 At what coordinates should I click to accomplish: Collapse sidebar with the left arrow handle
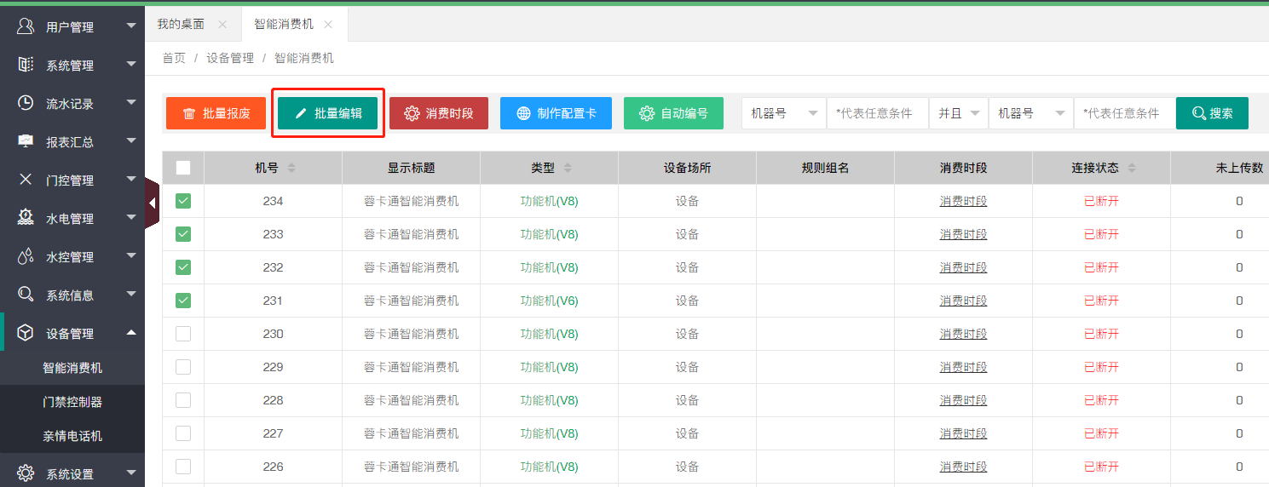(x=152, y=203)
